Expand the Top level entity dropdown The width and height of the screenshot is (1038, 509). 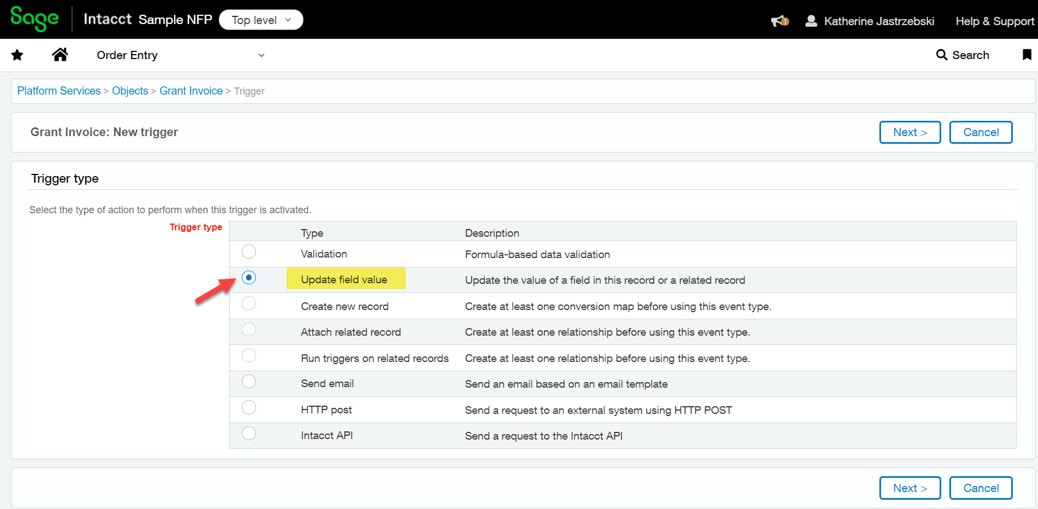click(261, 20)
